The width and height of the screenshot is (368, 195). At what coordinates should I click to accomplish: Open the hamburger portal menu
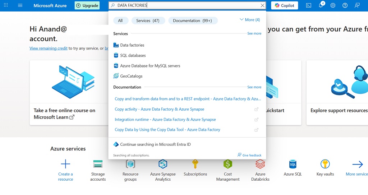20,5
